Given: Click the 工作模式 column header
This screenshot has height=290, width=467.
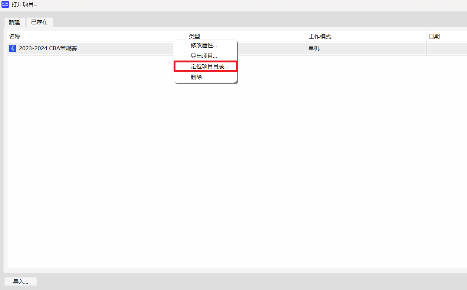Looking at the screenshot, I should click(x=318, y=36).
